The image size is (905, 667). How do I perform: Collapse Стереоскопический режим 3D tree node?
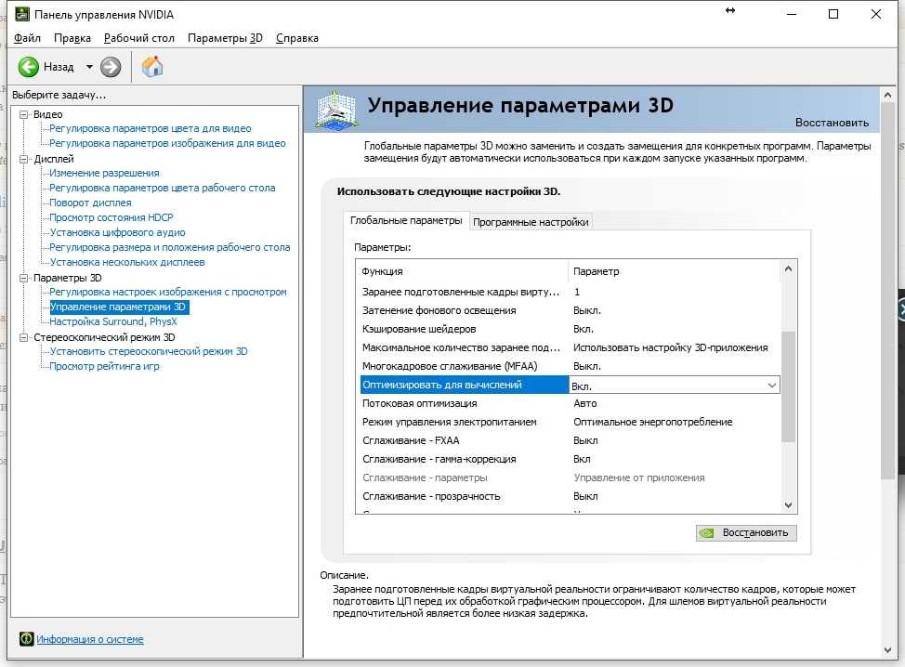click(x=24, y=337)
